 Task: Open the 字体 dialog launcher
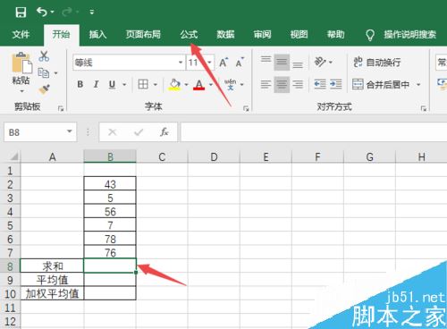pyautogui.click(x=246, y=109)
